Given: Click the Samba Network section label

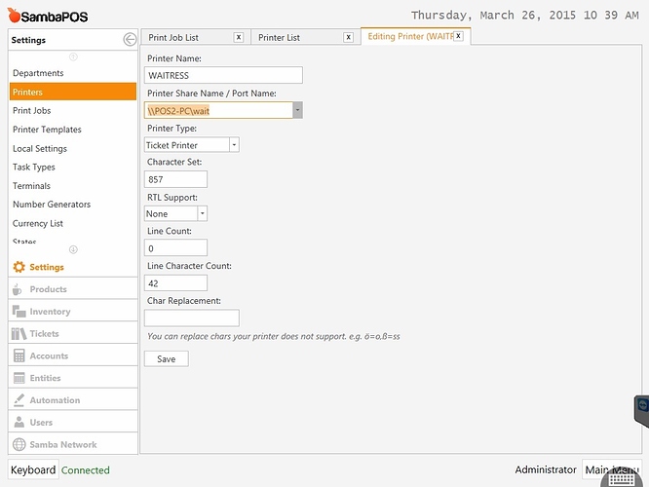Looking at the screenshot, I should pyautogui.click(x=63, y=444).
